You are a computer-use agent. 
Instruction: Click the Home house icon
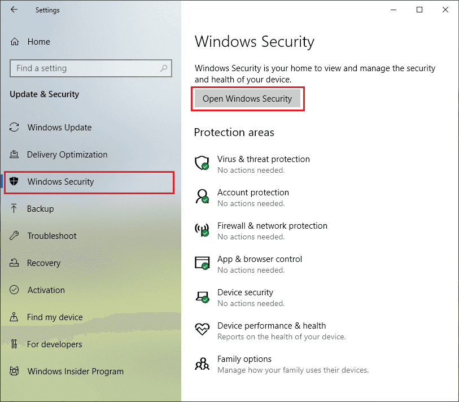pyautogui.click(x=15, y=42)
